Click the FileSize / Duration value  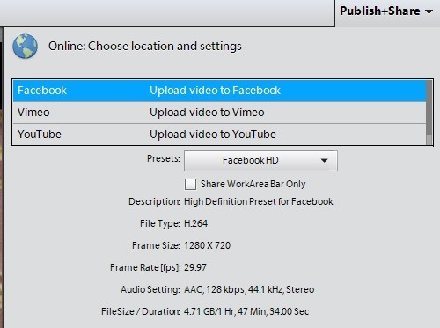(246, 311)
